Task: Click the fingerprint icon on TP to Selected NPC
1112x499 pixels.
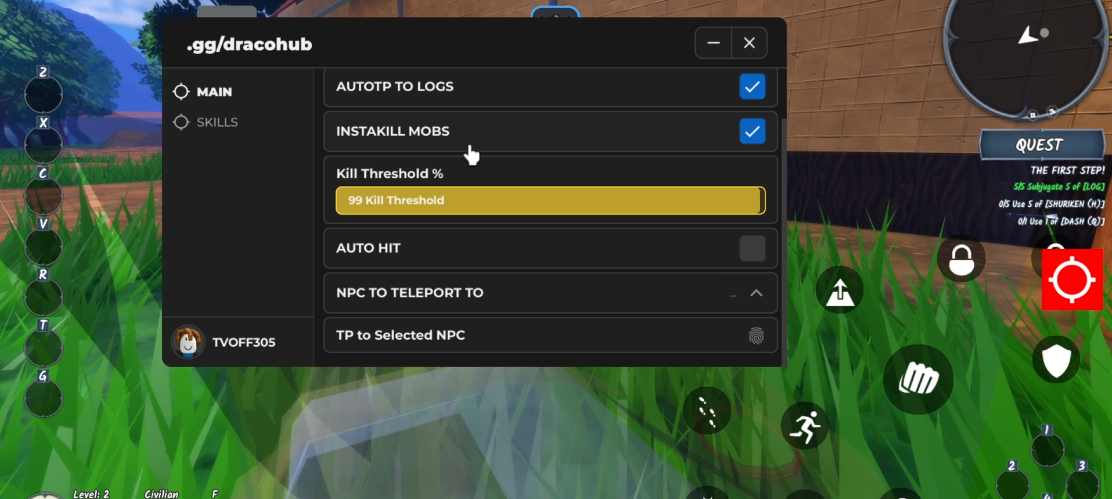Action: [x=756, y=336]
